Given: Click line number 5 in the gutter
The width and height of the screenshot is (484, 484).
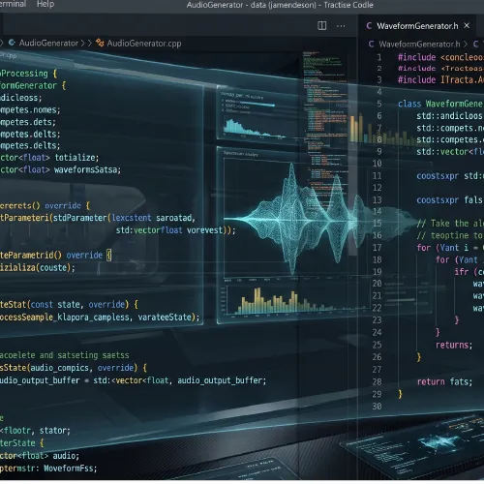Looking at the screenshot, I should (379, 104).
